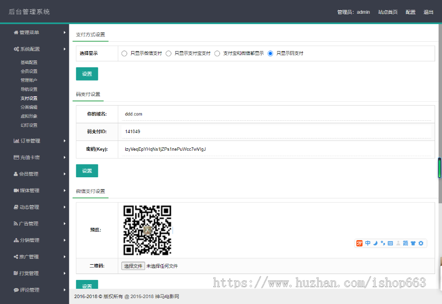
Task: Toggle the punctuation mode icon in IME toolbar
Action: (383, 243)
